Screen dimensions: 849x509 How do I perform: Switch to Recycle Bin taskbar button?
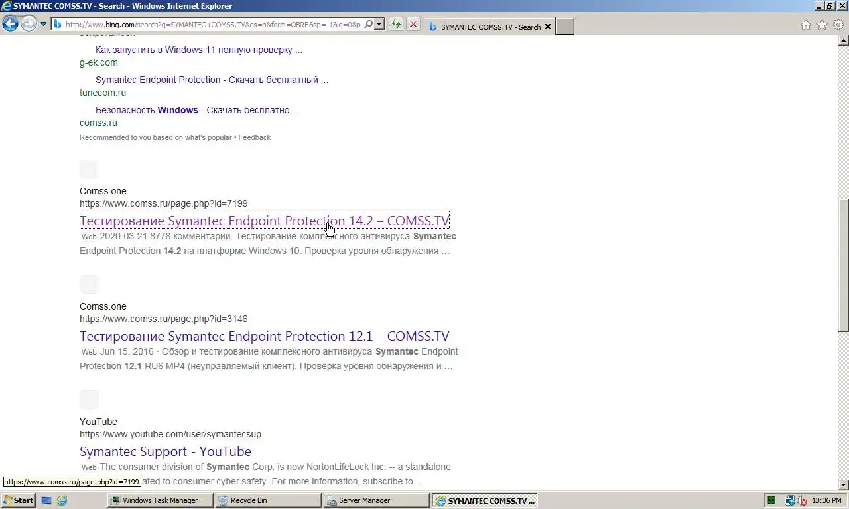[269, 500]
